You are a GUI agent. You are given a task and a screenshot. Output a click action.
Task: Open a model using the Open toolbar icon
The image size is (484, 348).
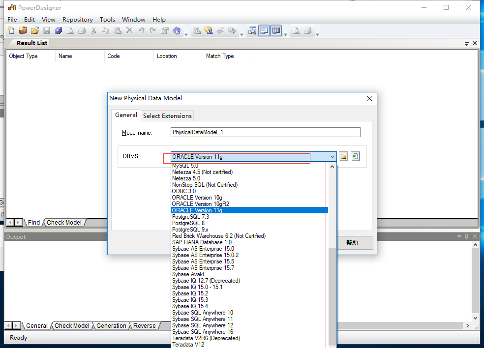click(34, 30)
